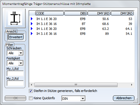Click the window resize grip at corner
Viewport: 140px width, 105px height.
tap(136, 101)
